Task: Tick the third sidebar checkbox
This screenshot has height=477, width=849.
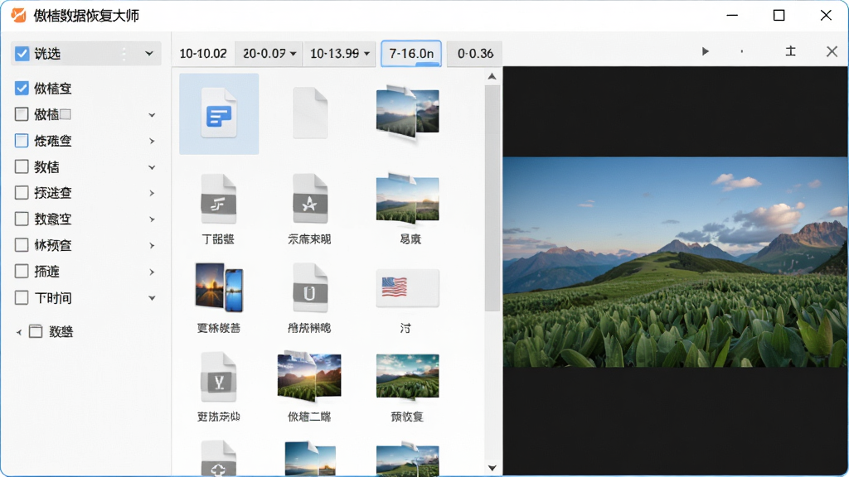Action: [x=22, y=114]
